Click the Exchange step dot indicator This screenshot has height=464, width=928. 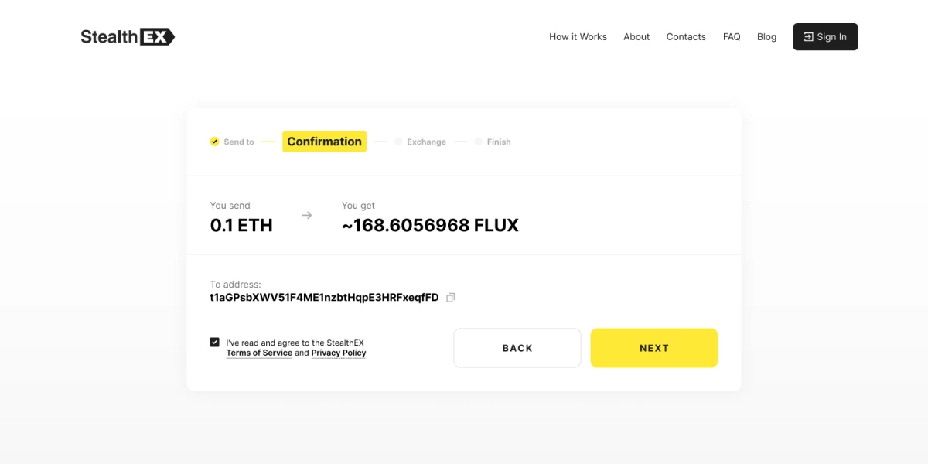pos(398,142)
